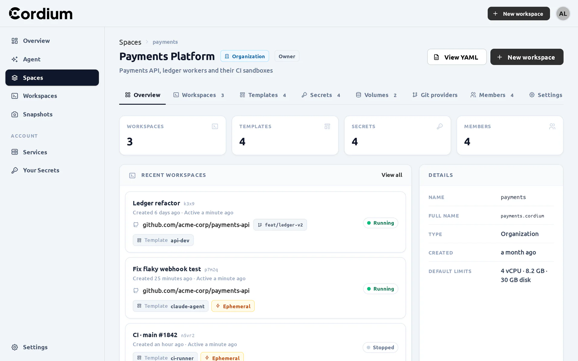This screenshot has width=578, height=361.
Task: Open the CI · main #1842 workspace title
Action: [x=155, y=335]
